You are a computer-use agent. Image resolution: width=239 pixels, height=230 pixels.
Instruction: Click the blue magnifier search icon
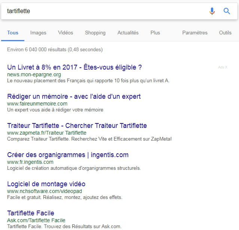(227, 11)
